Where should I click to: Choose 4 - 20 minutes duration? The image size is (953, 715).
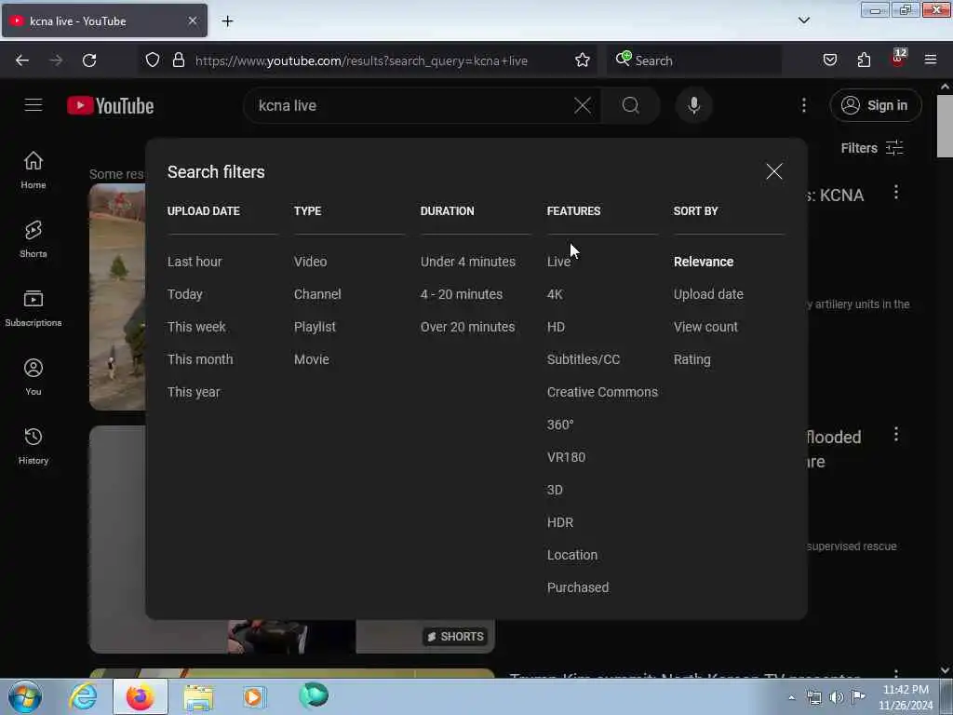click(x=462, y=294)
